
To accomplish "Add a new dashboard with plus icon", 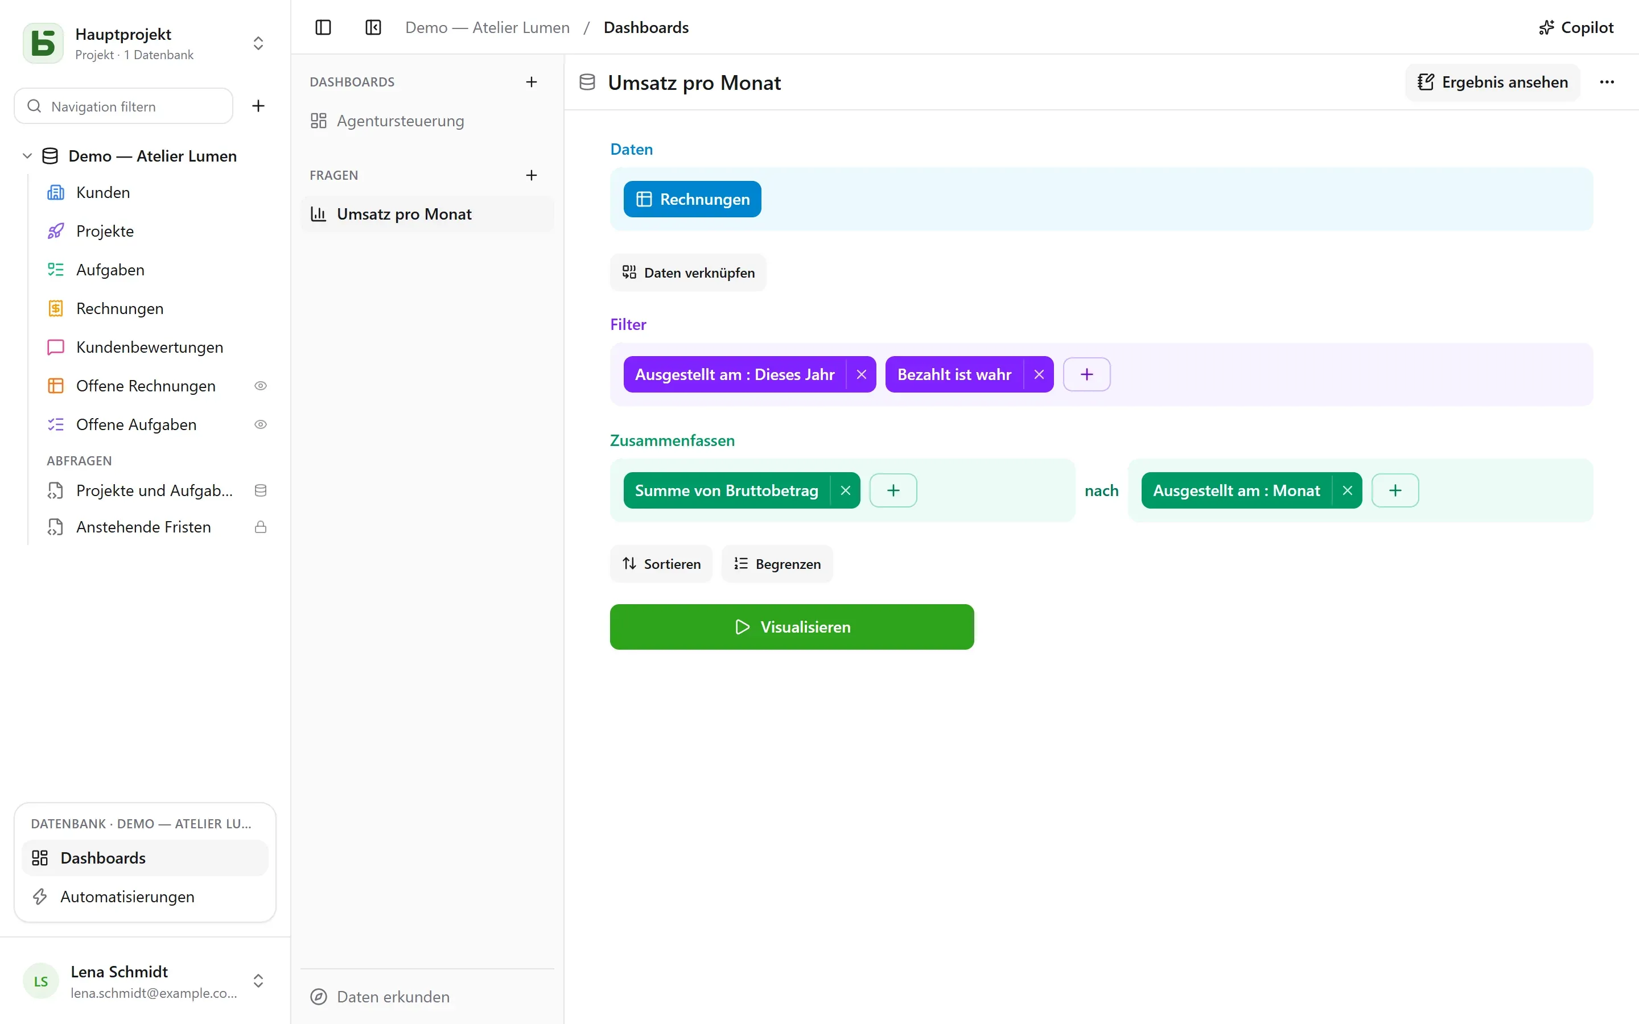I will 532,82.
